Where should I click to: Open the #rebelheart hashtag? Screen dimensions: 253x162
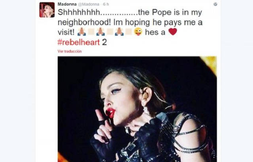[x=79, y=42]
